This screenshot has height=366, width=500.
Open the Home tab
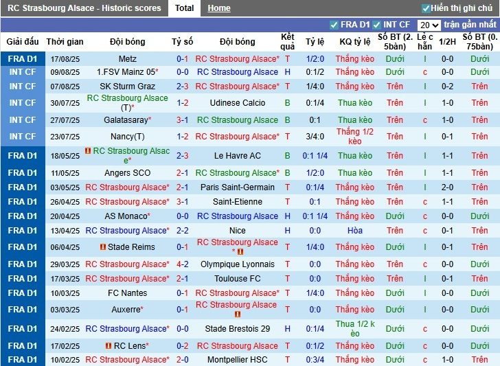pos(218,8)
